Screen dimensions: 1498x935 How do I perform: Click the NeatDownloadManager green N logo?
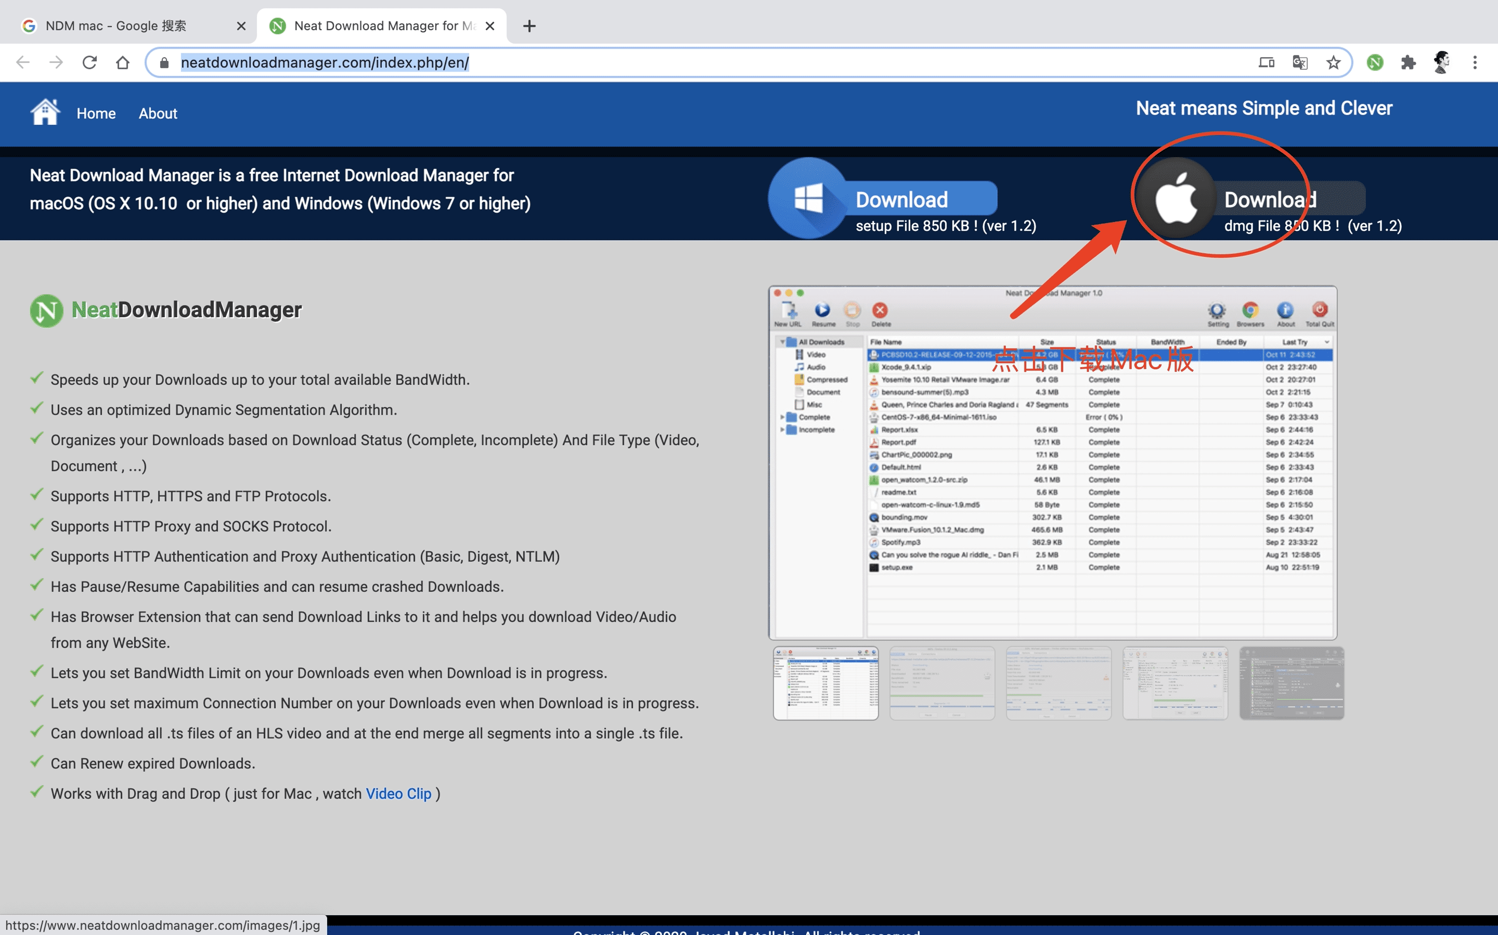tap(46, 310)
